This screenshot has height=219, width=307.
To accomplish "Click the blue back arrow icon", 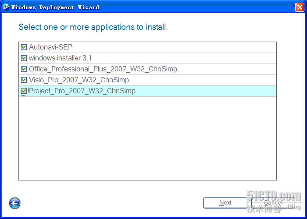I will pos(14,203).
